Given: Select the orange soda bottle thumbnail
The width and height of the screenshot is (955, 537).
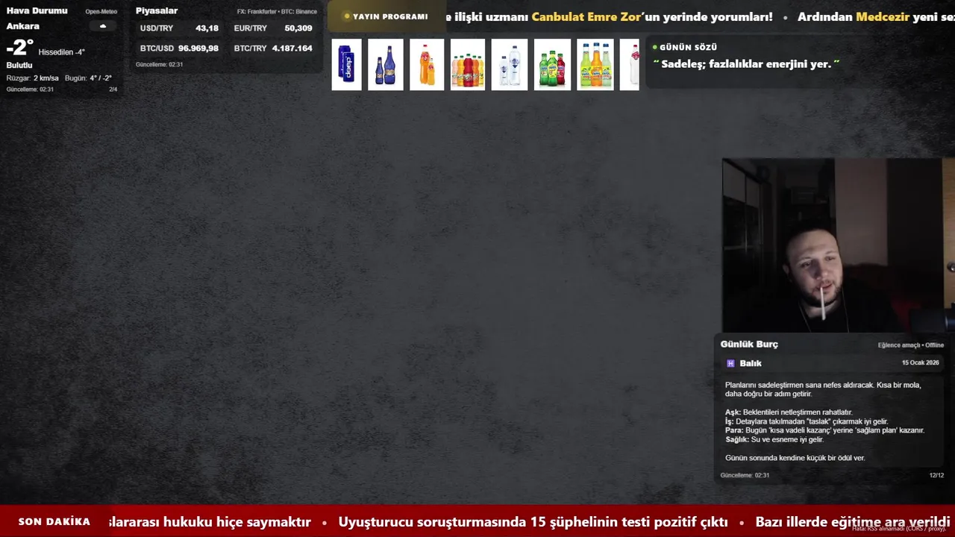Looking at the screenshot, I should coord(427,65).
